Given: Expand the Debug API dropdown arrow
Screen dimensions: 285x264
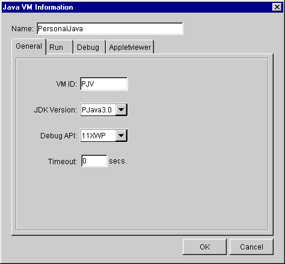Looking at the screenshot, I should click(121, 136).
